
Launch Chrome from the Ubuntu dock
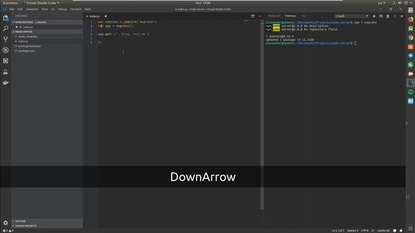pyautogui.click(x=410, y=38)
